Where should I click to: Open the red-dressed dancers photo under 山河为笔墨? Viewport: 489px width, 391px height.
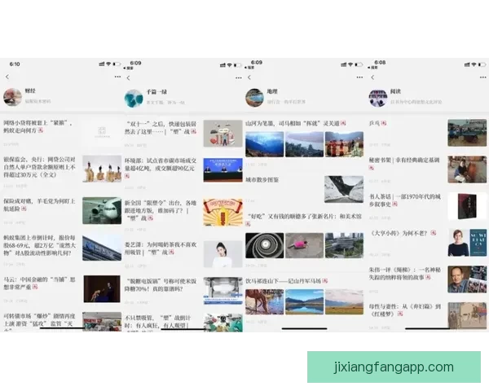[344, 144]
